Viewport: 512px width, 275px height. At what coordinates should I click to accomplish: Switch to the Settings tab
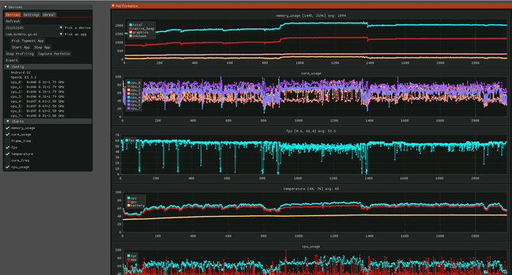point(31,15)
